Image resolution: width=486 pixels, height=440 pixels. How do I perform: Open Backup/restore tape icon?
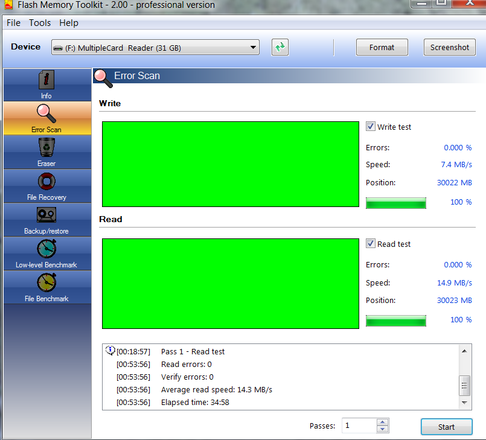(x=46, y=215)
